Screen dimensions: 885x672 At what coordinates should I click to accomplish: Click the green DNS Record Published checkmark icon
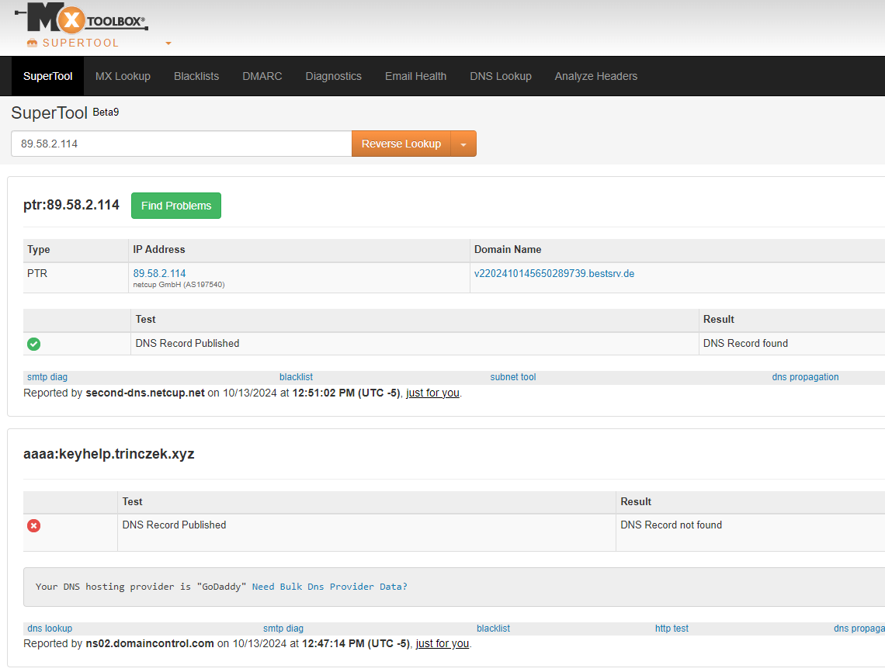pyautogui.click(x=34, y=344)
